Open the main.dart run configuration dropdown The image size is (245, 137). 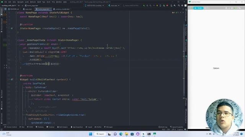(114, 5)
